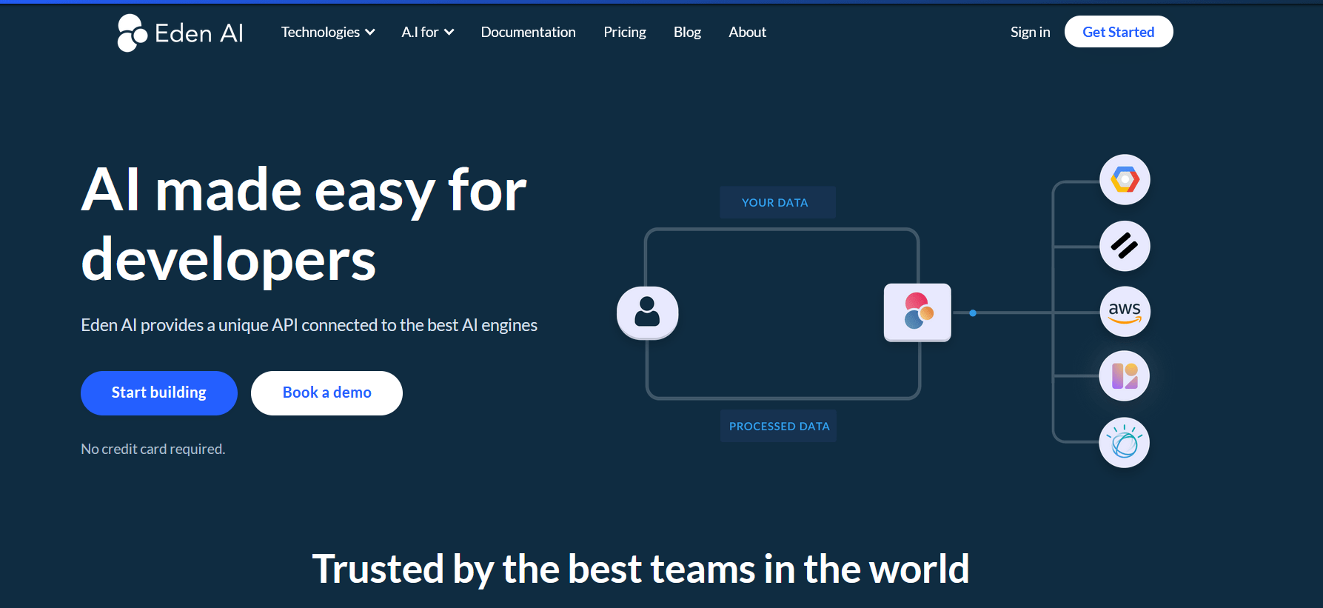Click the IBM Watson provider icon
This screenshot has width=1323, height=608.
pyautogui.click(x=1125, y=443)
